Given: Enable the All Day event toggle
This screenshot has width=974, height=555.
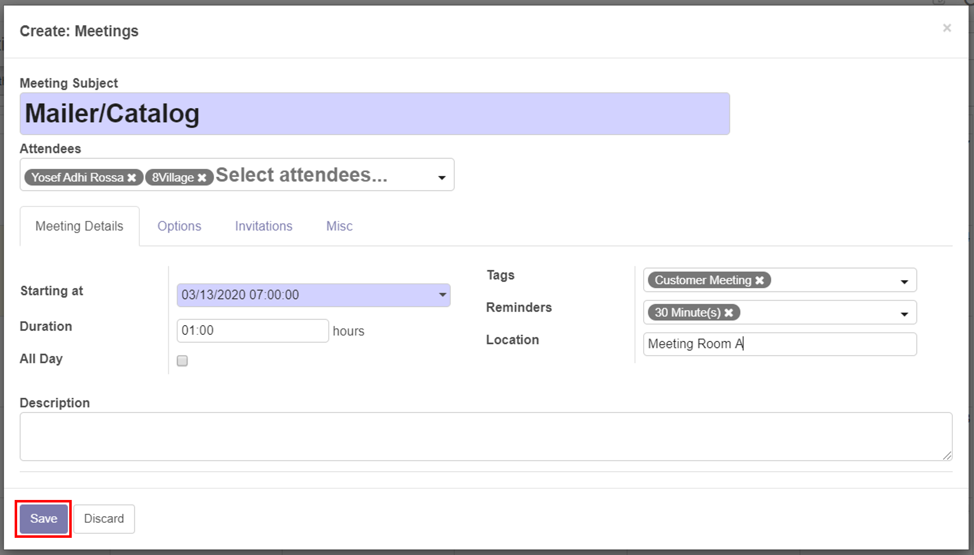Looking at the screenshot, I should (x=182, y=361).
